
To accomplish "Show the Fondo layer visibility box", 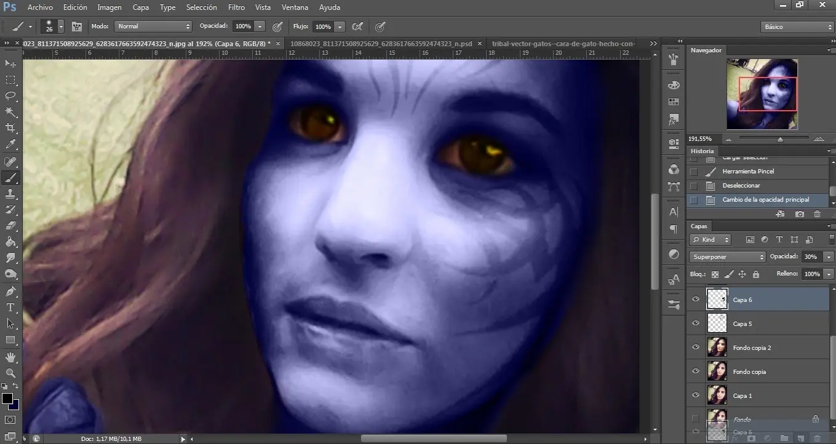I will [x=696, y=419].
